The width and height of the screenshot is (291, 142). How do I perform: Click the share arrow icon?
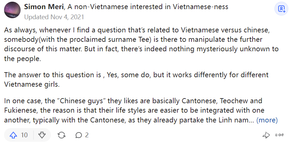coord(266,135)
